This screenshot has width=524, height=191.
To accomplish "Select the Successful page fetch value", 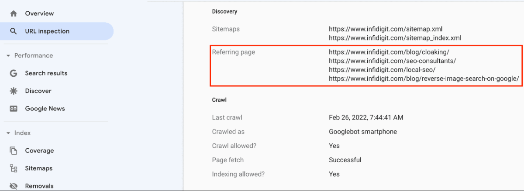I will pyautogui.click(x=345, y=160).
